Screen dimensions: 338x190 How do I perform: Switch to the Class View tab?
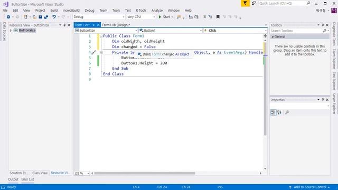[x=40, y=173]
